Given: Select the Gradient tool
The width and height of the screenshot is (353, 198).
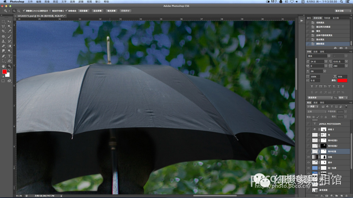Looking at the screenshot, I should point(9,46).
